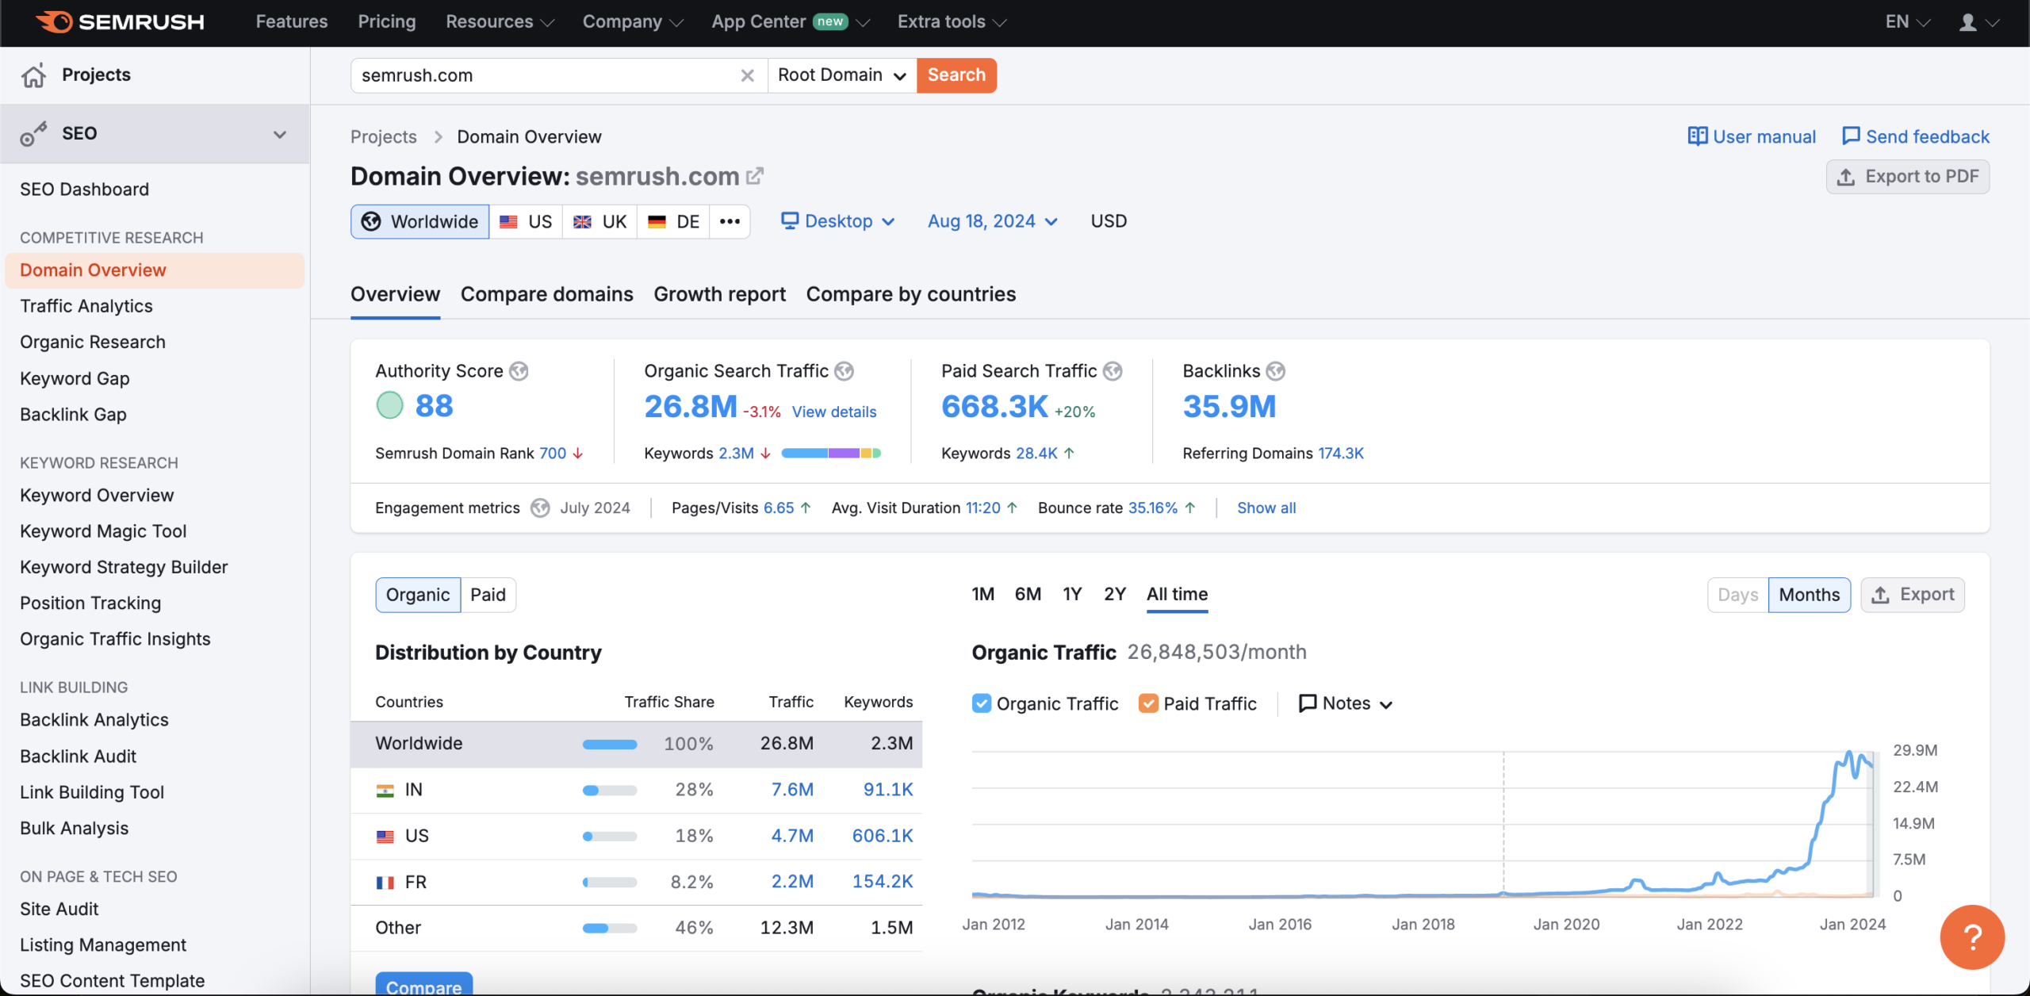Toggle the Paid Traffic checkbox on graph
The image size is (2030, 996).
(x=1147, y=705)
